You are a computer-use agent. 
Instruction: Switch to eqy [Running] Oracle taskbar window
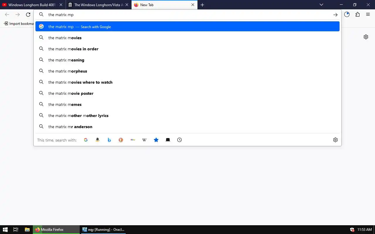pyautogui.click(x=103, y=230)
